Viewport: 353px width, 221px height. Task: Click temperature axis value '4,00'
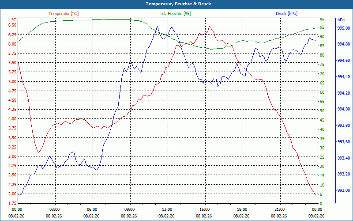pyautogui.click(x=12, y=119)
